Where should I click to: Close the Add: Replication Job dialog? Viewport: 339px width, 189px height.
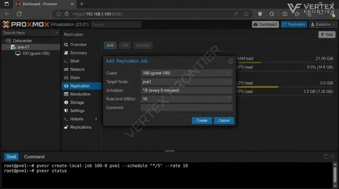(231, 61)
